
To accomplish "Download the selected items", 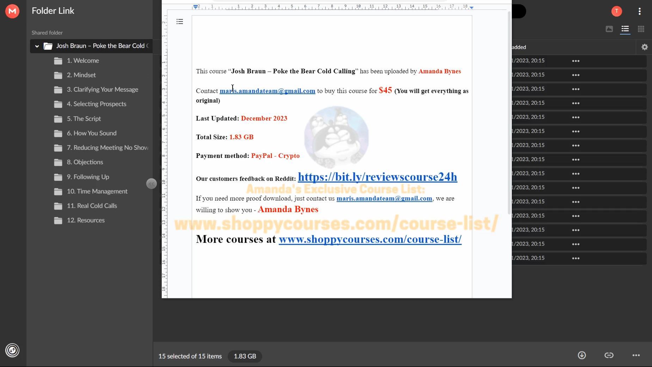I will (582, 355).
